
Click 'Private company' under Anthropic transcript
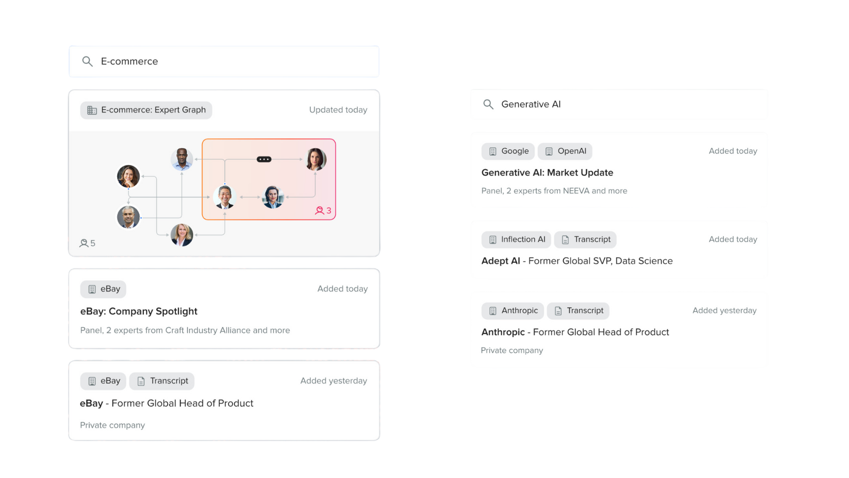[x=512, y=351]
